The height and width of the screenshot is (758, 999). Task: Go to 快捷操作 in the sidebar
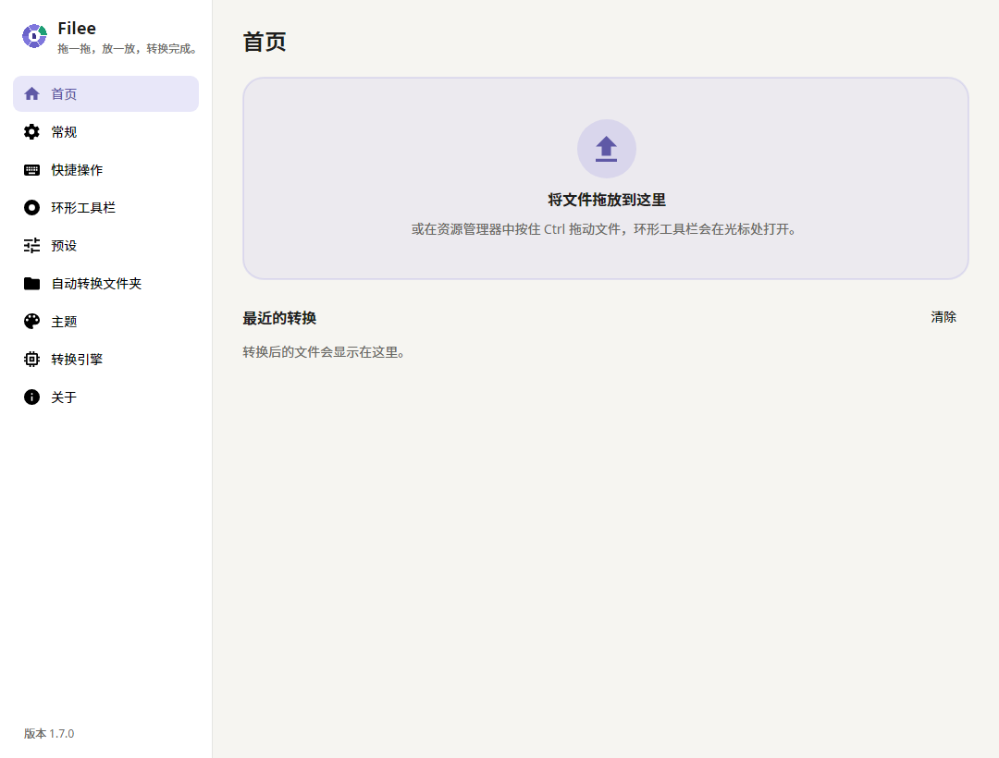point(105,170)
